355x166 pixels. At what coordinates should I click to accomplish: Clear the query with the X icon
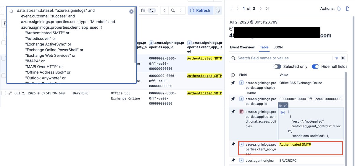131,12
